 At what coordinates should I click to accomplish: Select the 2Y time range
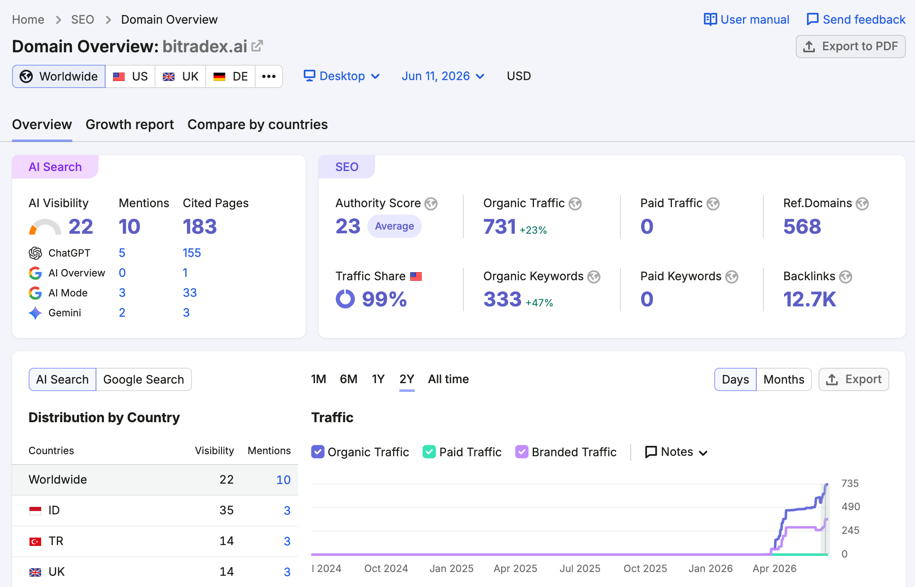[407, 379]
